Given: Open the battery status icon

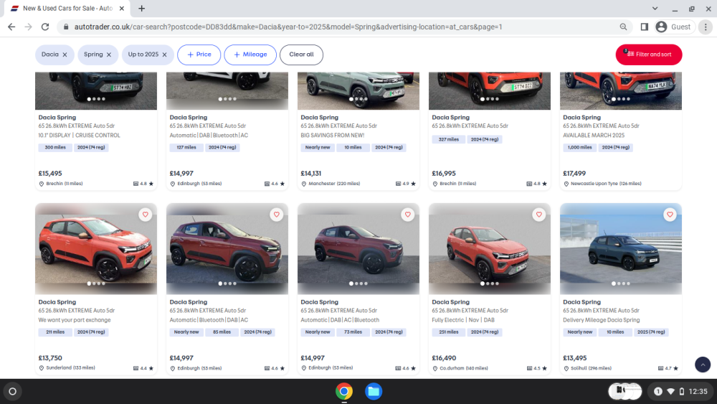Looking at the screenshot, I should coord(682,392).
